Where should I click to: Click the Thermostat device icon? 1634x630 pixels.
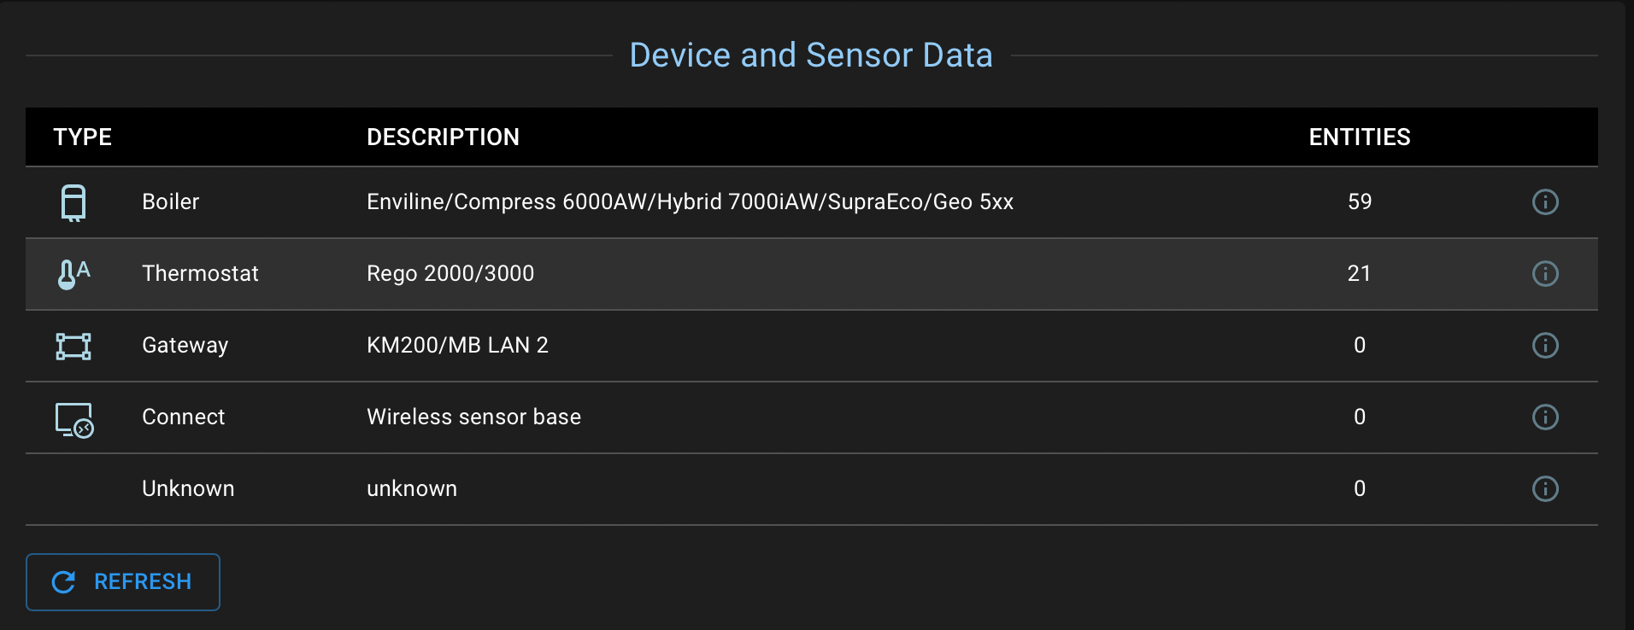(x=73, y=274)
